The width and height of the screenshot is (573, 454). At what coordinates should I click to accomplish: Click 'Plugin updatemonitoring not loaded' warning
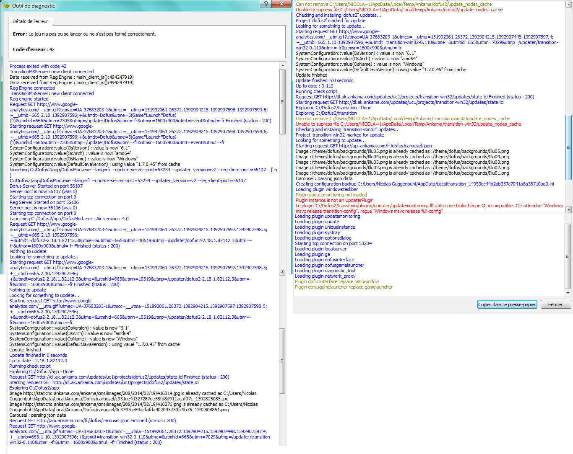(331, 195)
